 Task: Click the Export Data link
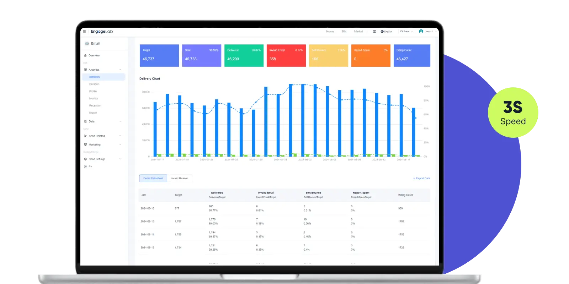click(422, 178)
